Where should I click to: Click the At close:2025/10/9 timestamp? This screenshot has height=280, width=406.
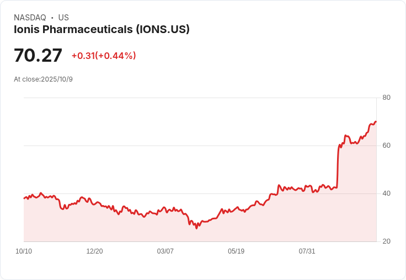pyautogui.click(x=43, y=79)
